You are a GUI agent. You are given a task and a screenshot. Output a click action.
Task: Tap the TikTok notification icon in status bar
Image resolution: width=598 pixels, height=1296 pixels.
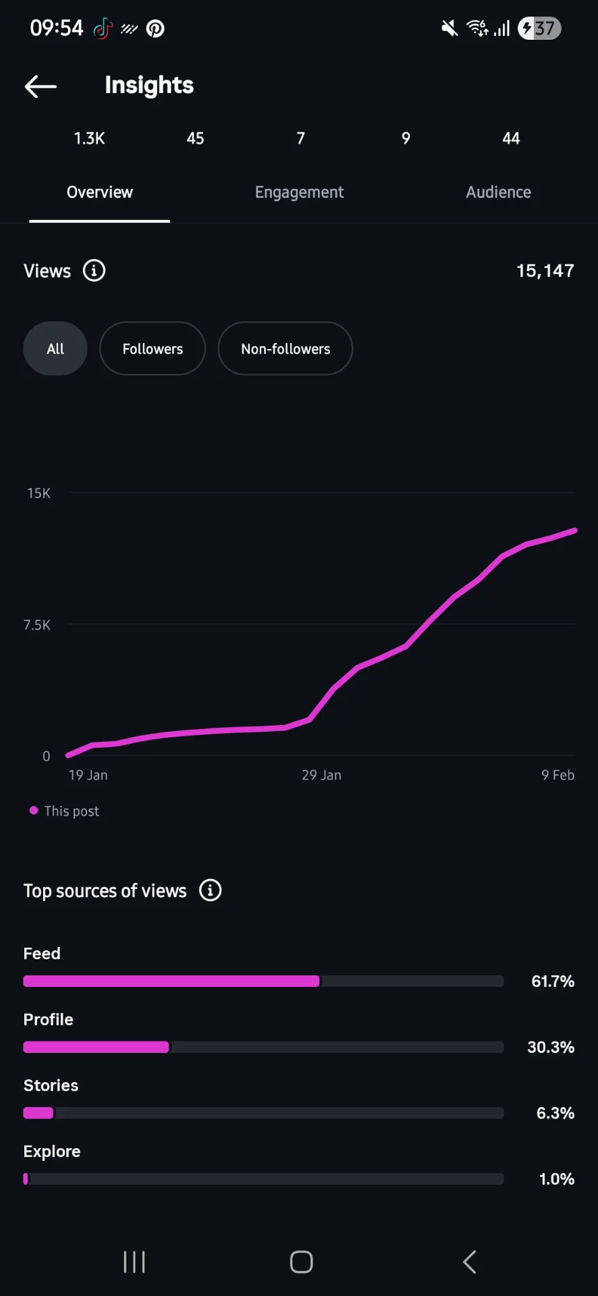(x=103, y=28)
